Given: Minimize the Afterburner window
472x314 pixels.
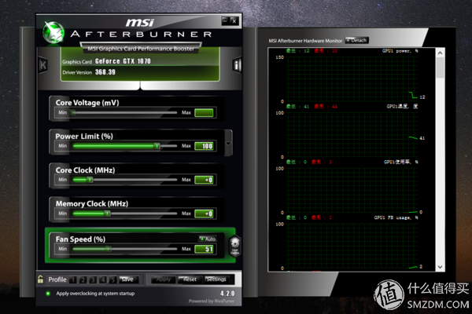Looking at the screenshot, I should point(226,21).
